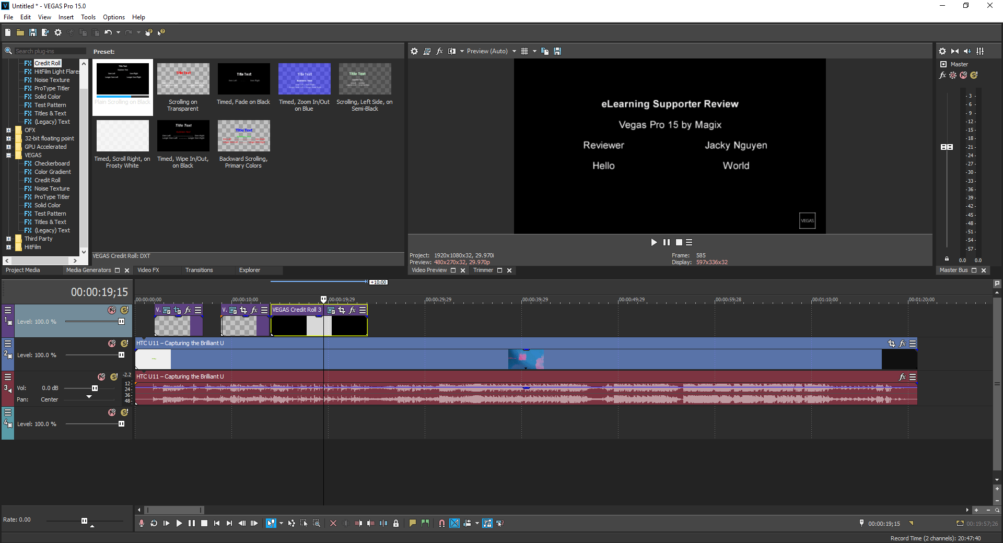This screenshot has height=543, width=1003.
Task: Select Titles & Text under VEGAS folder
Action: click(50, 222)
